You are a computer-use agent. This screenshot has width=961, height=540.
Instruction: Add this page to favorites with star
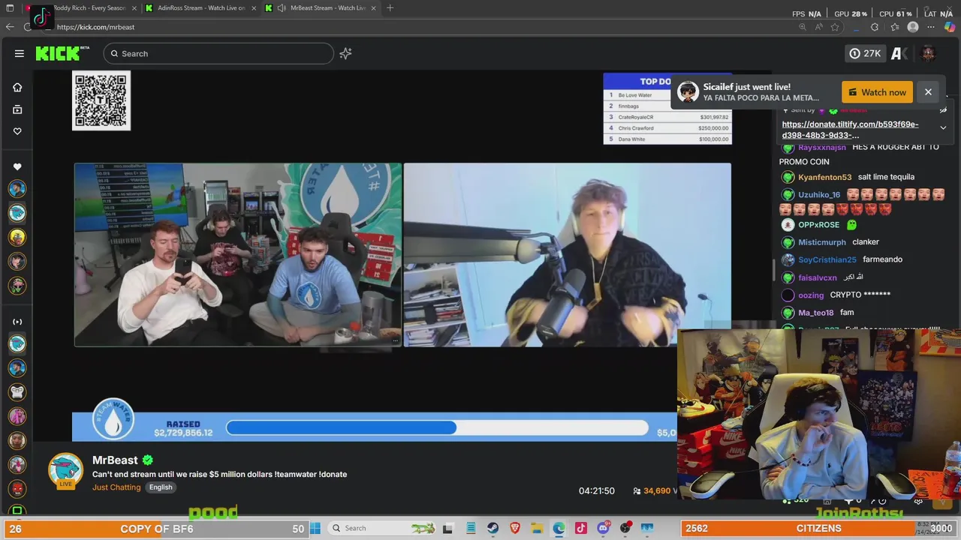click(835, 27)
